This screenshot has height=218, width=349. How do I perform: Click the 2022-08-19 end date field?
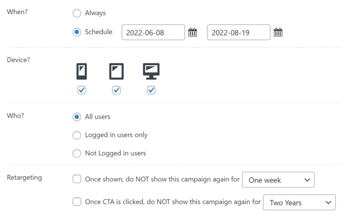[239, 32]
